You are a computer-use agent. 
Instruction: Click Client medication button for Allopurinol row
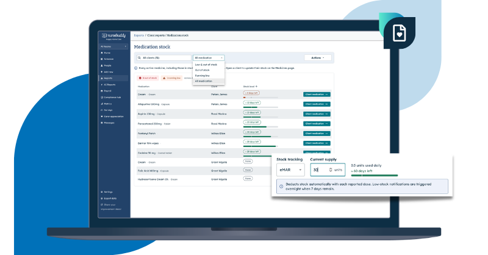[x=317, y=104]
